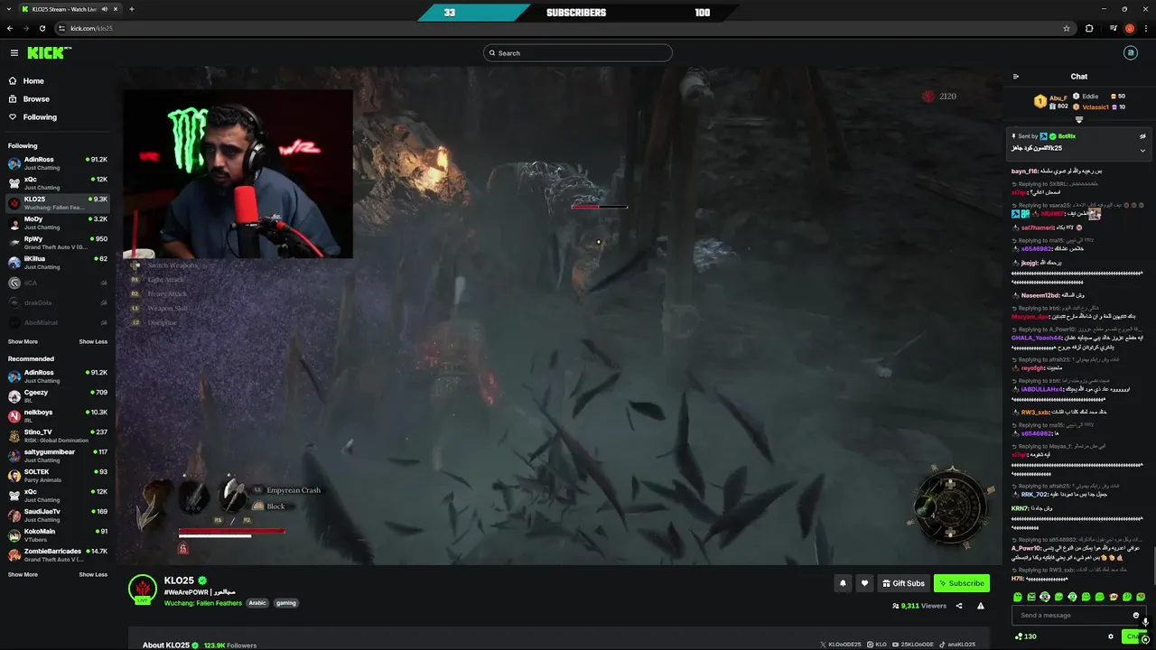Open KLOoODE25 X profile link
This screenshot has height=650, width=1156.
(x=841, y=645)
